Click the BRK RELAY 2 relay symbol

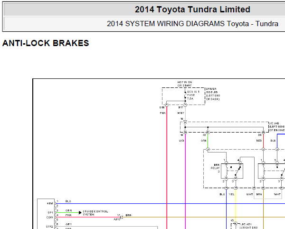coord(232,171)
